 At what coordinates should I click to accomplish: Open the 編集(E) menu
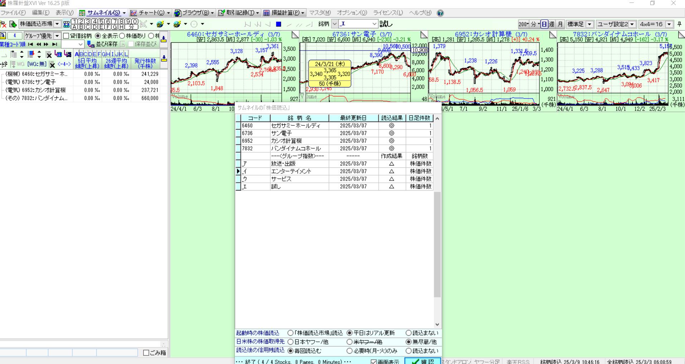coord(40,13)
